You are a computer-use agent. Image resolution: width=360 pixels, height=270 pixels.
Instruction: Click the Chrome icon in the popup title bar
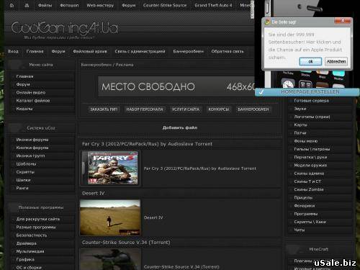pos(267,22)
